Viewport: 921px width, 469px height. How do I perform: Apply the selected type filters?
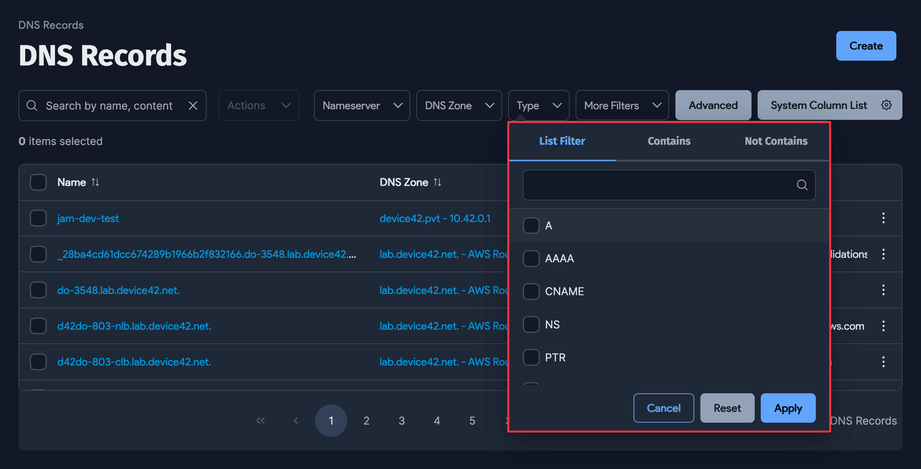click(x=788, y=408)
